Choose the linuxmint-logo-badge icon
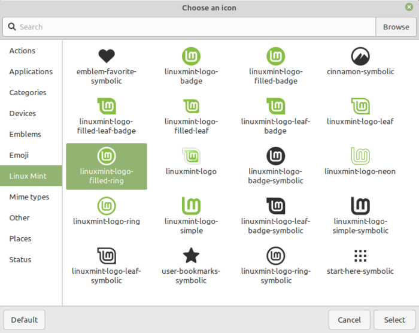 191,57
